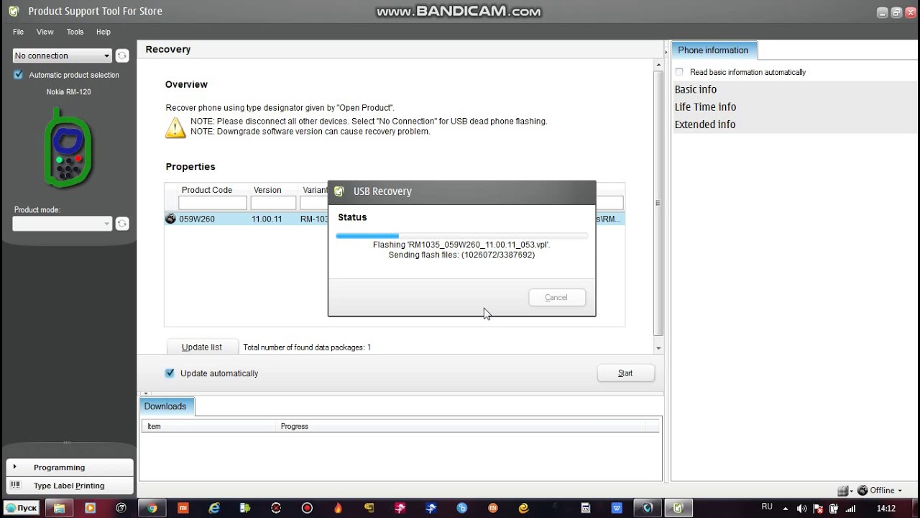The height and width of the screenshot is (518, 920).
Task: Click the disc icon beside 059W260 row
Action: tap(171, 219)
